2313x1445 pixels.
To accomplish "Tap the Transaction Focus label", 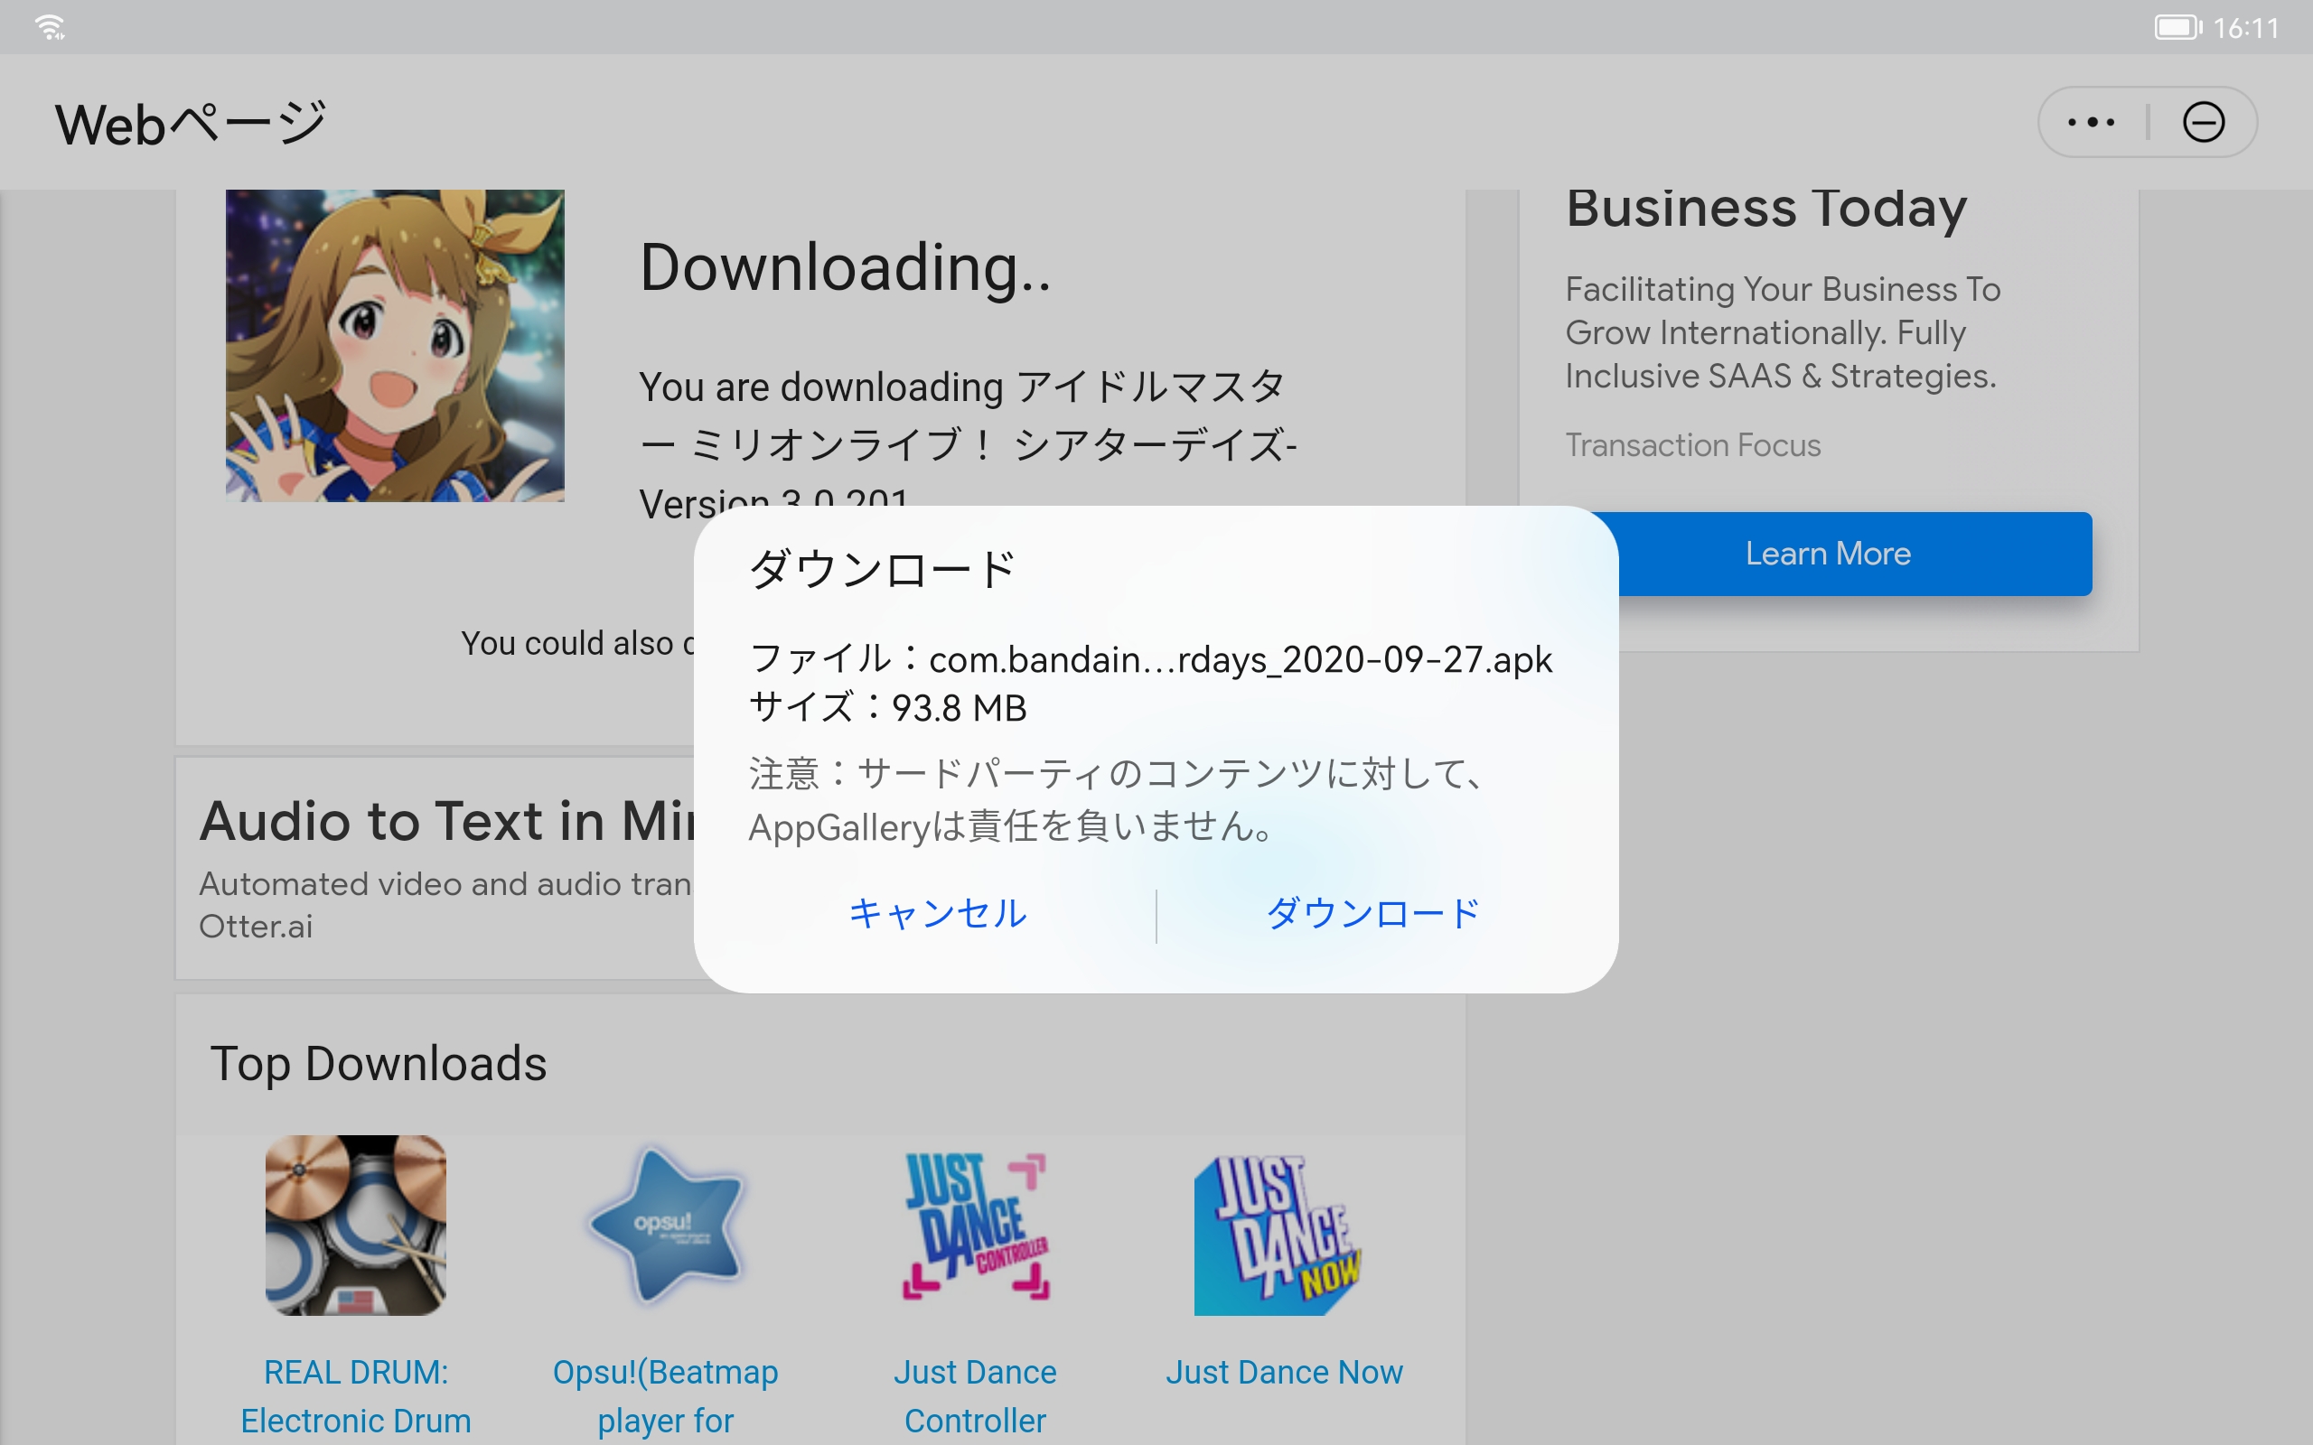I will (x=1692, y=445).
